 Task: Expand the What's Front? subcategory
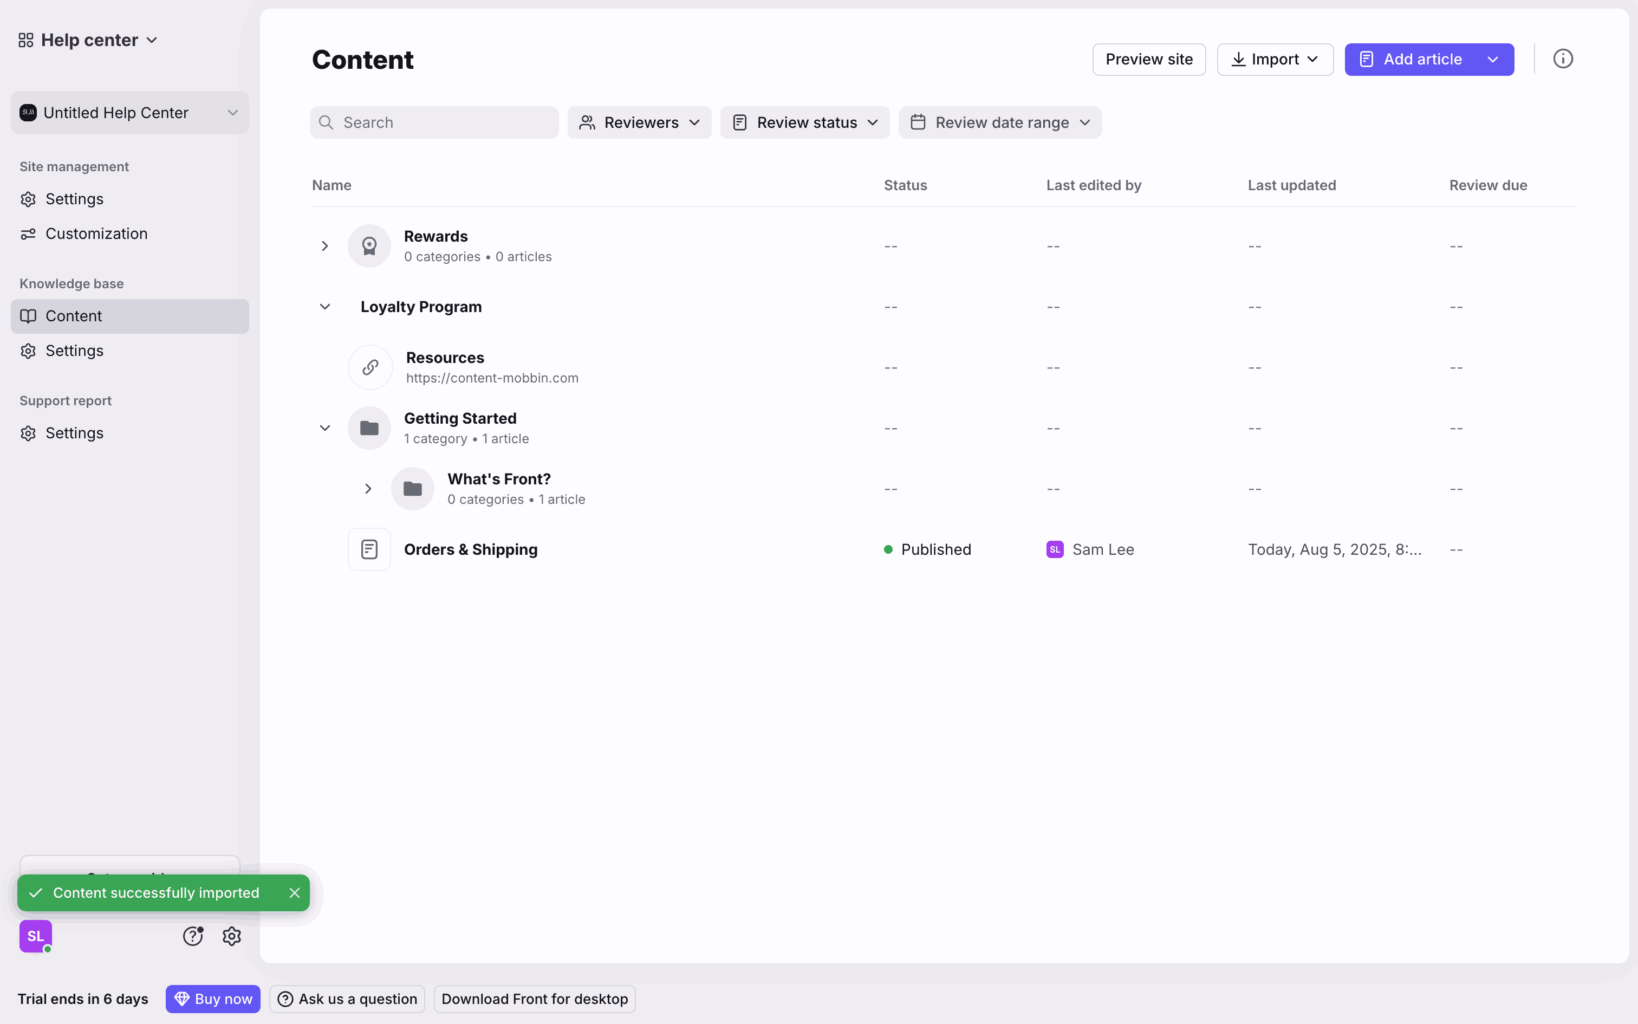point(368,488)
